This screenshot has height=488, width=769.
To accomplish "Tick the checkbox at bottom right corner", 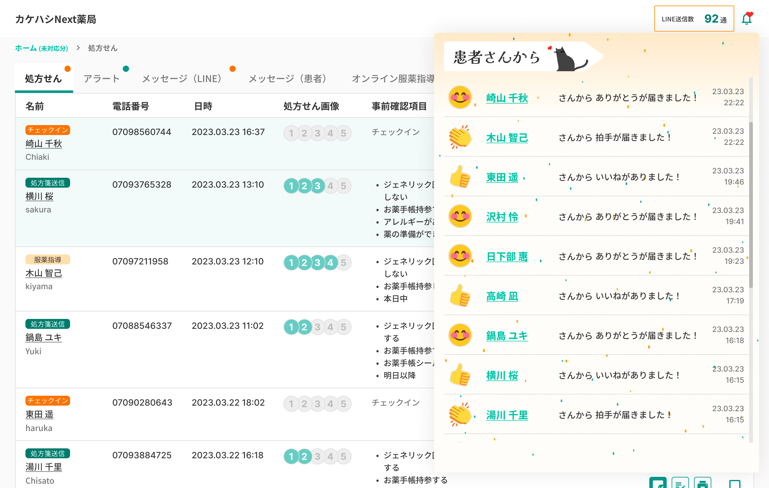I will point(735,484).
